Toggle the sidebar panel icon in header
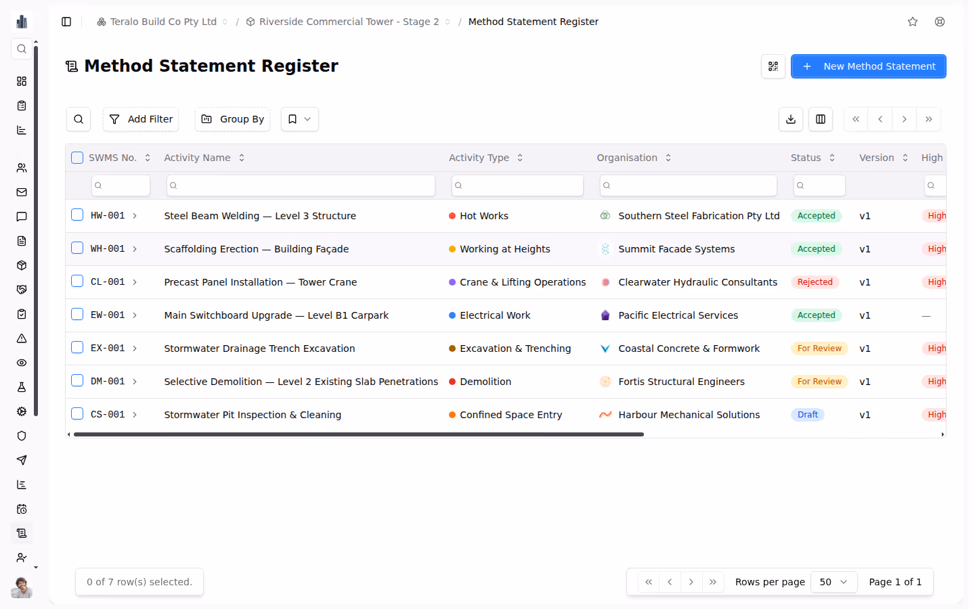This screenshot has width=975, height=609. (66, 22)
